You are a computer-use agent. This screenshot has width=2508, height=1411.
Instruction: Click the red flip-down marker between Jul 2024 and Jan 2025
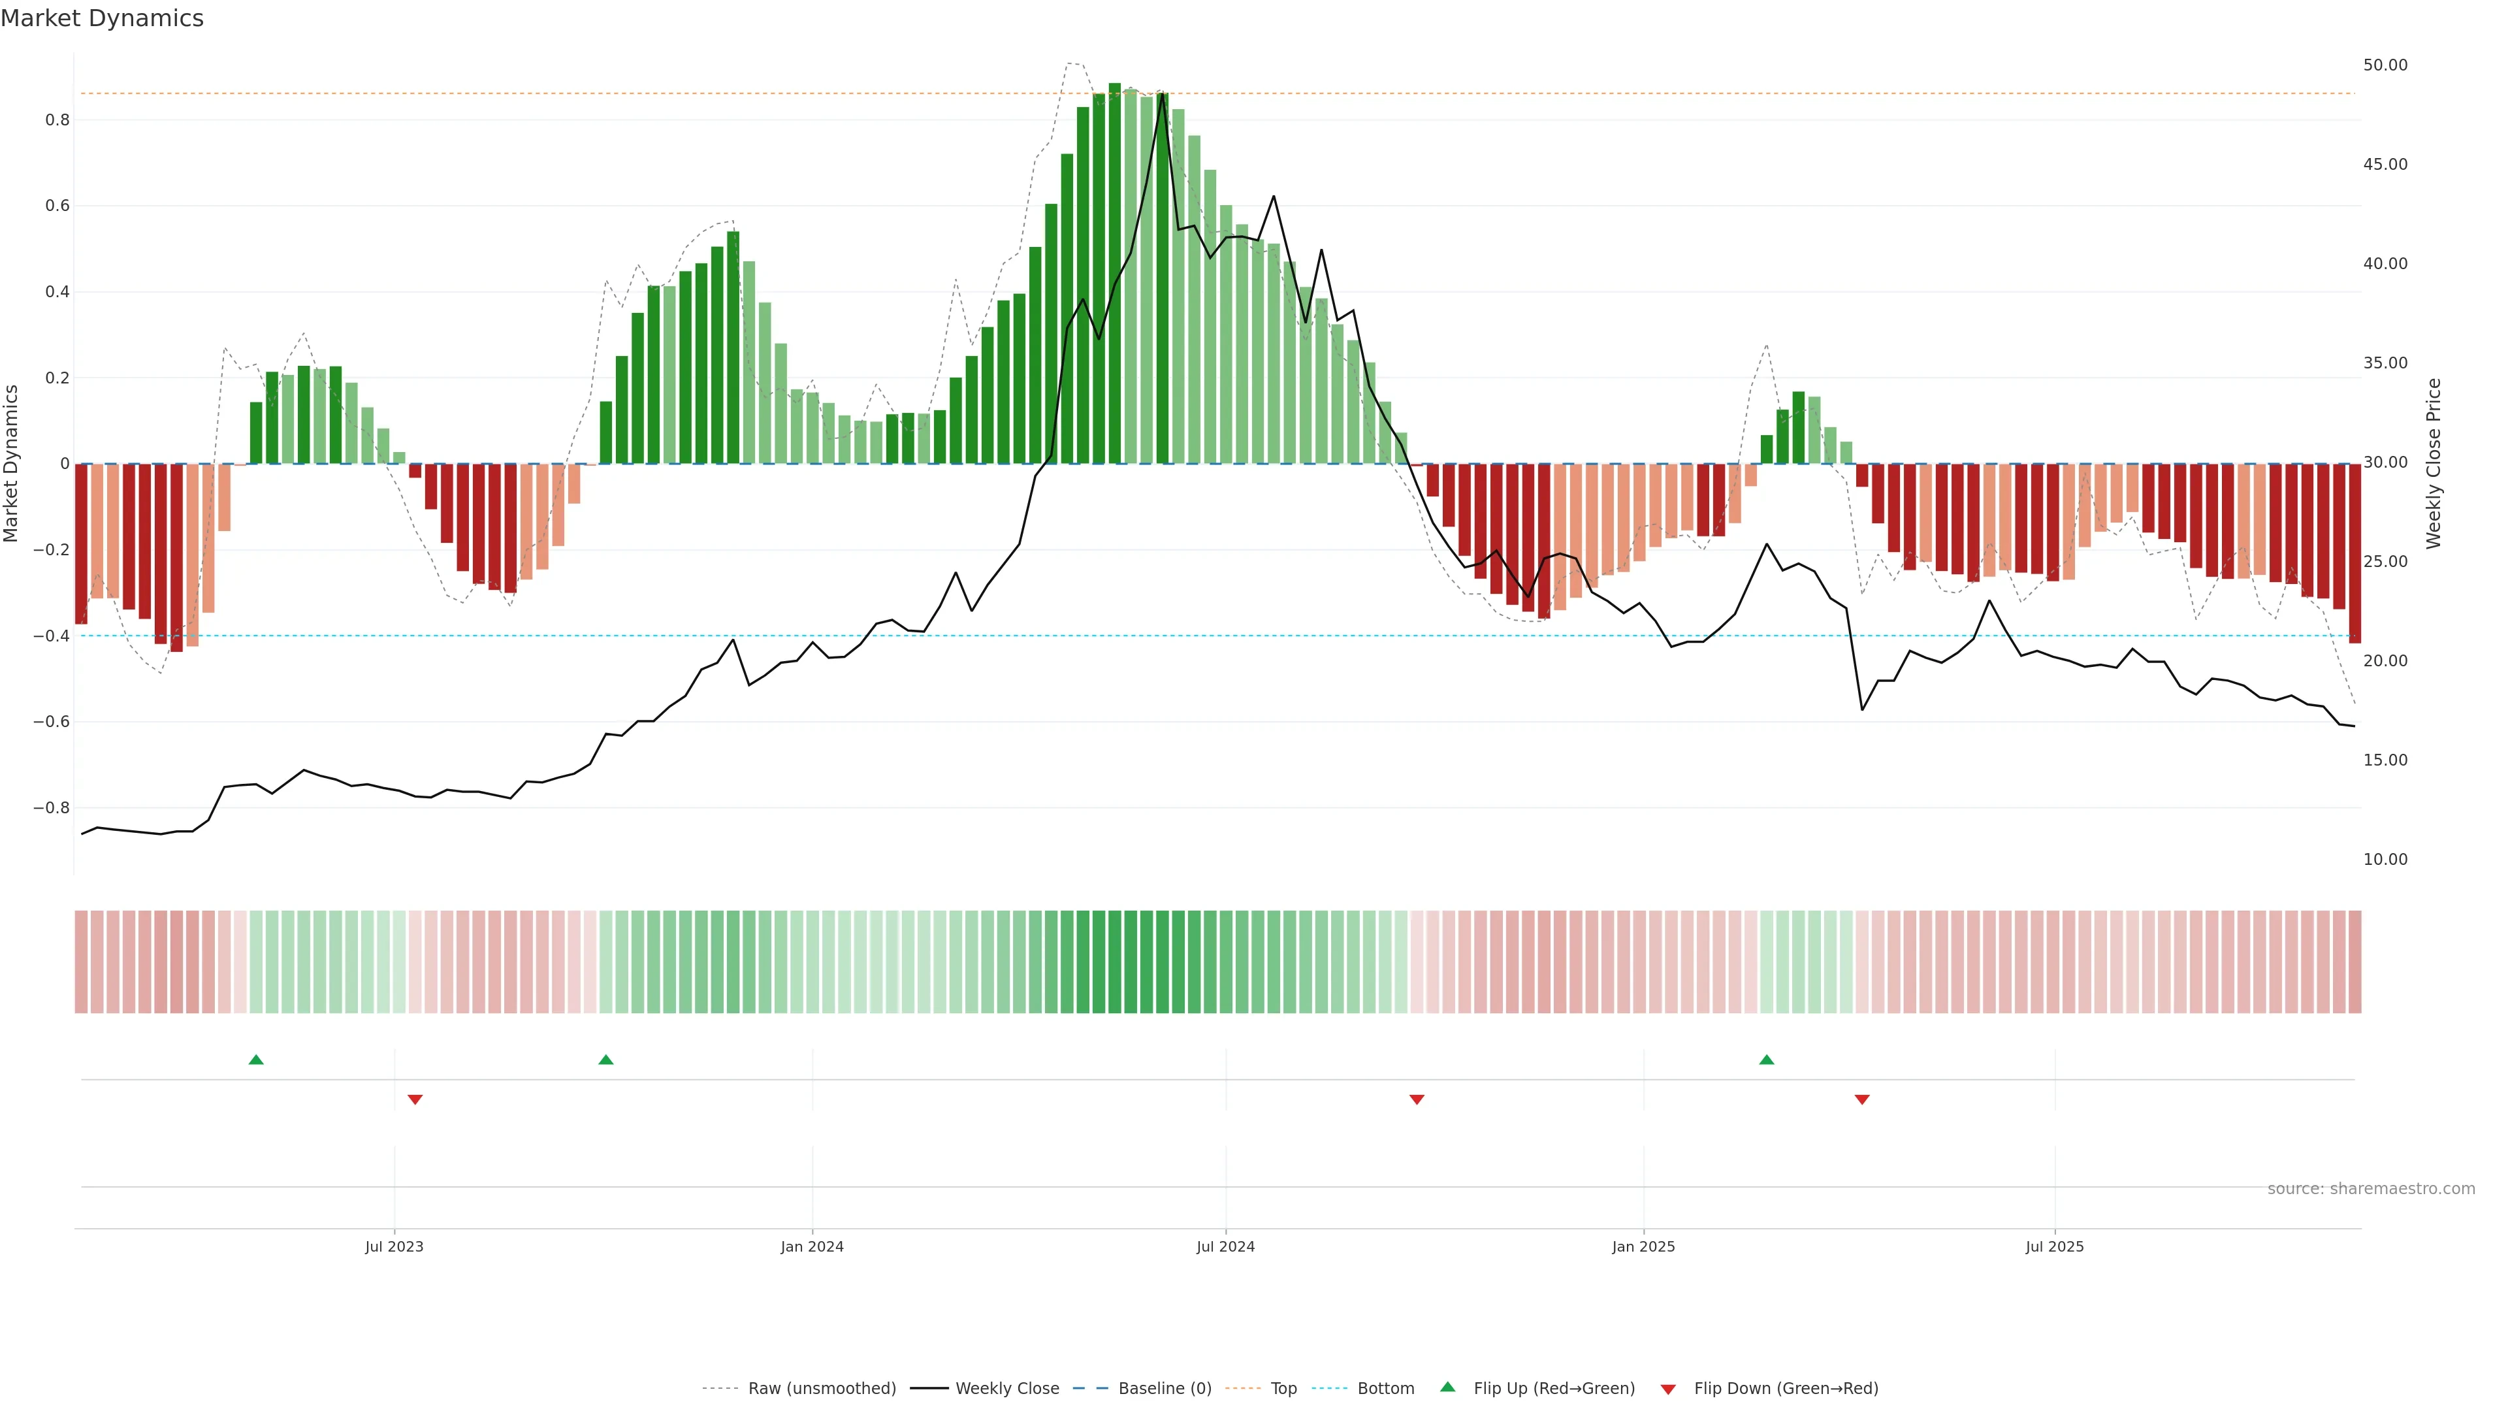tap(1417, 1099)
